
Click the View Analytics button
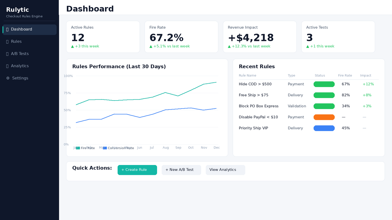pyautogui.click(x=225, y=170)
